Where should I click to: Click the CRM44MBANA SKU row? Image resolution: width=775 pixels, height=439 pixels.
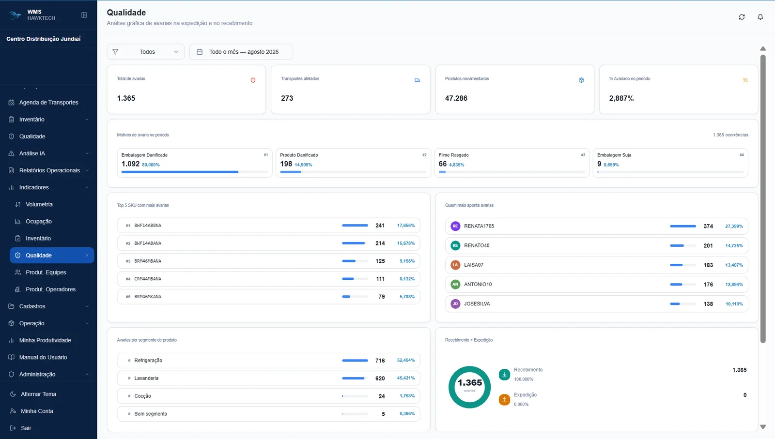[x=268, y=279]
